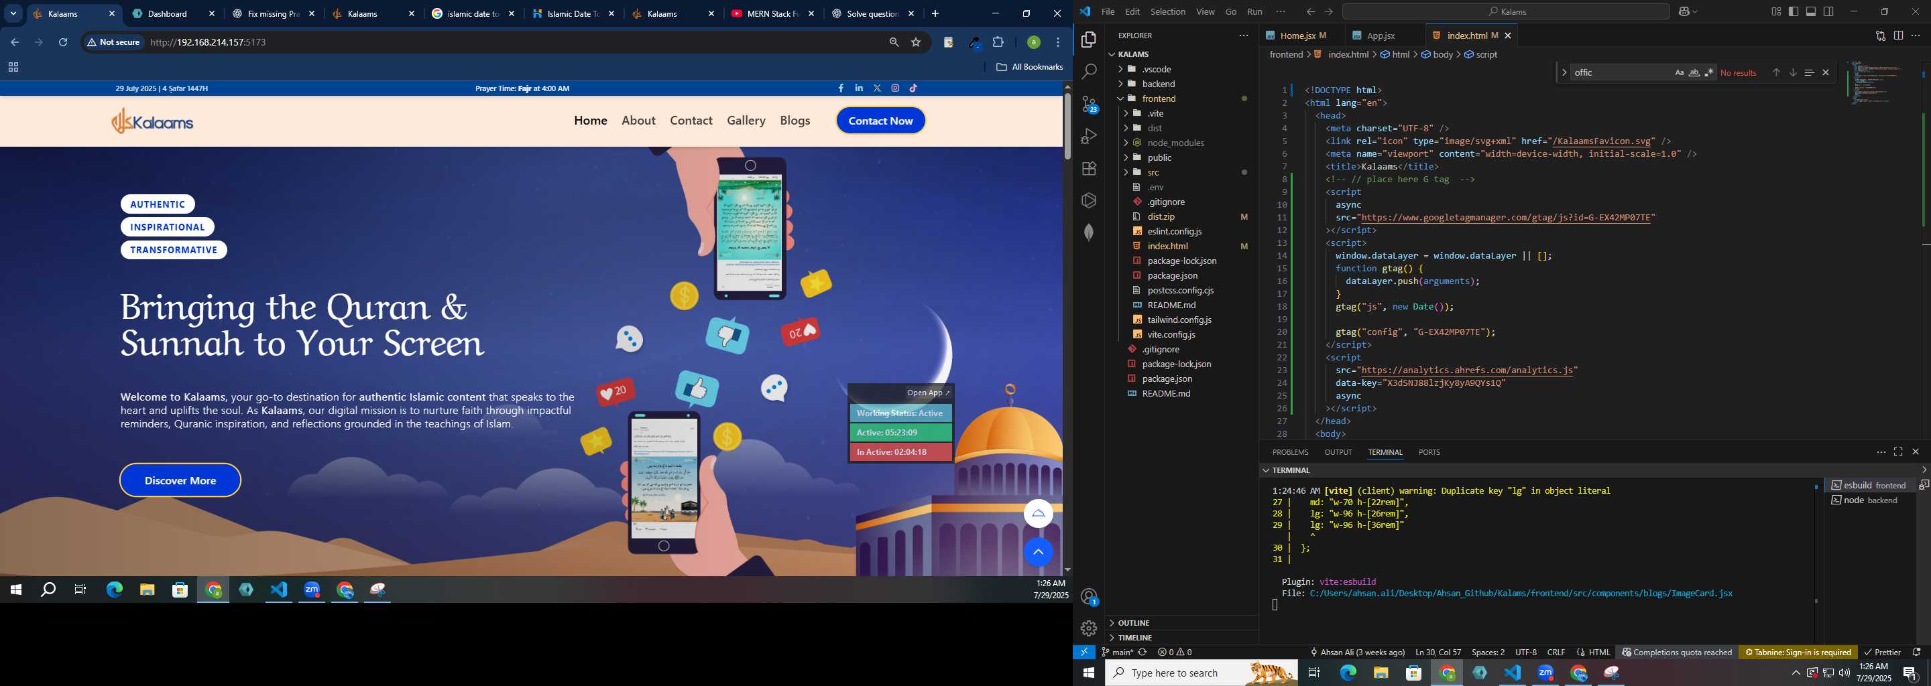Click the Discover More button
This screenshot has width=1931, height=686.
pos(180,481)
